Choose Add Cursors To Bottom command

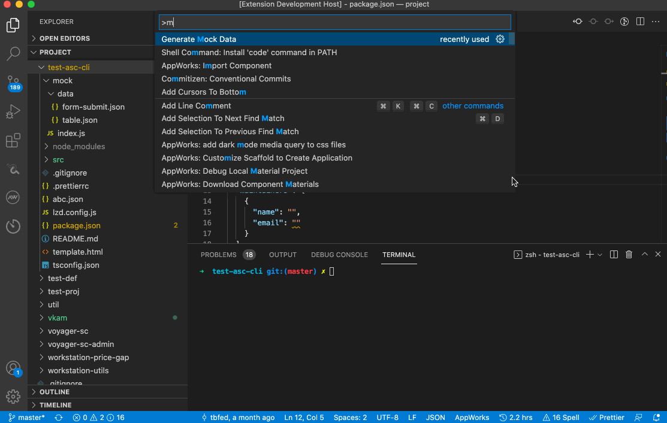click(x=335, y=92)
